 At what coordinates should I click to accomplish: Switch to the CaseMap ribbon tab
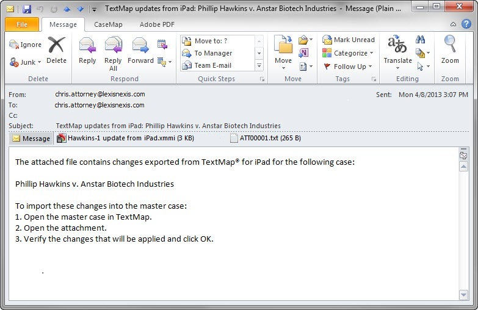pyautogui.click(x=108, y=24)
